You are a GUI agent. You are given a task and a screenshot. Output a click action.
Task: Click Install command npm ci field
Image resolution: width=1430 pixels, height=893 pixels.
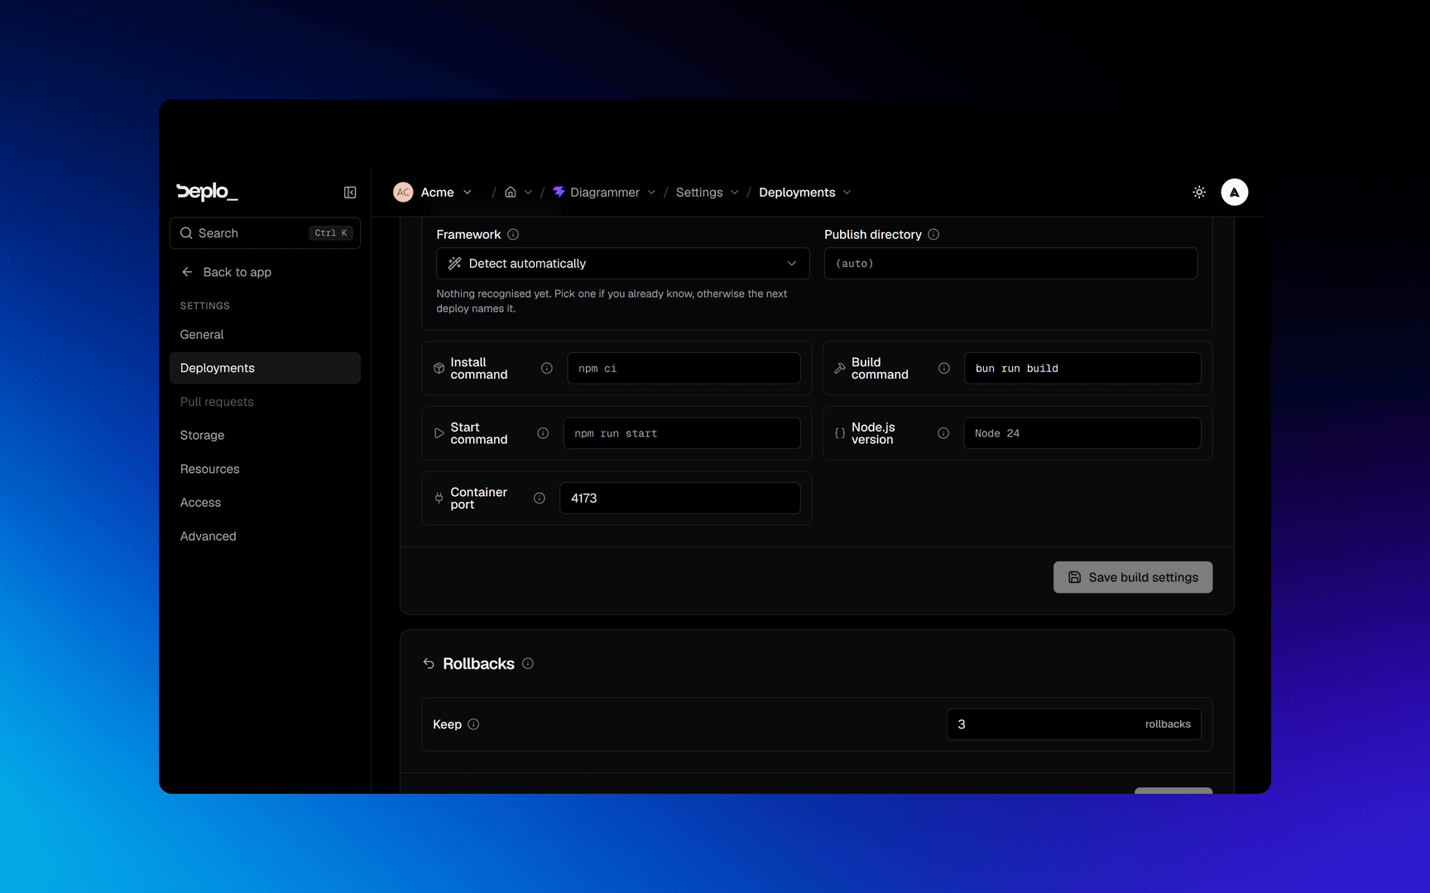(684, 368)
